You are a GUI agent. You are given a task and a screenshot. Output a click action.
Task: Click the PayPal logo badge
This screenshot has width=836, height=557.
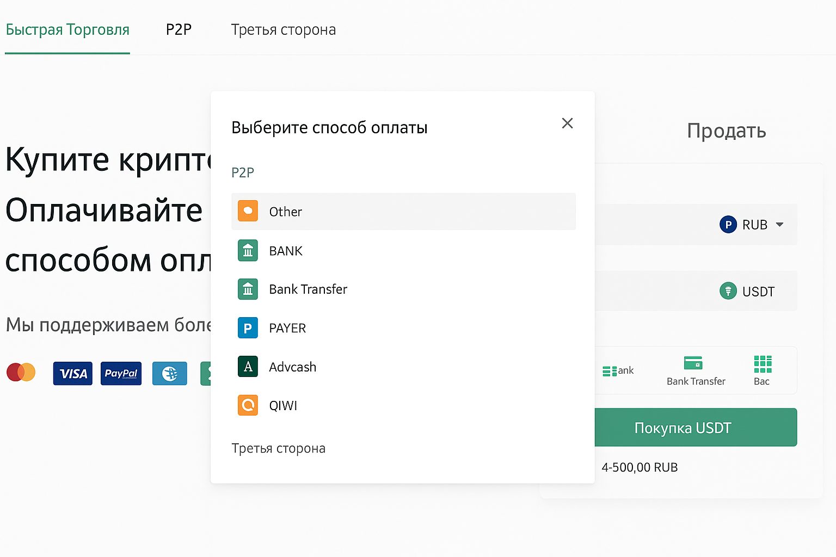pos(121,374)
